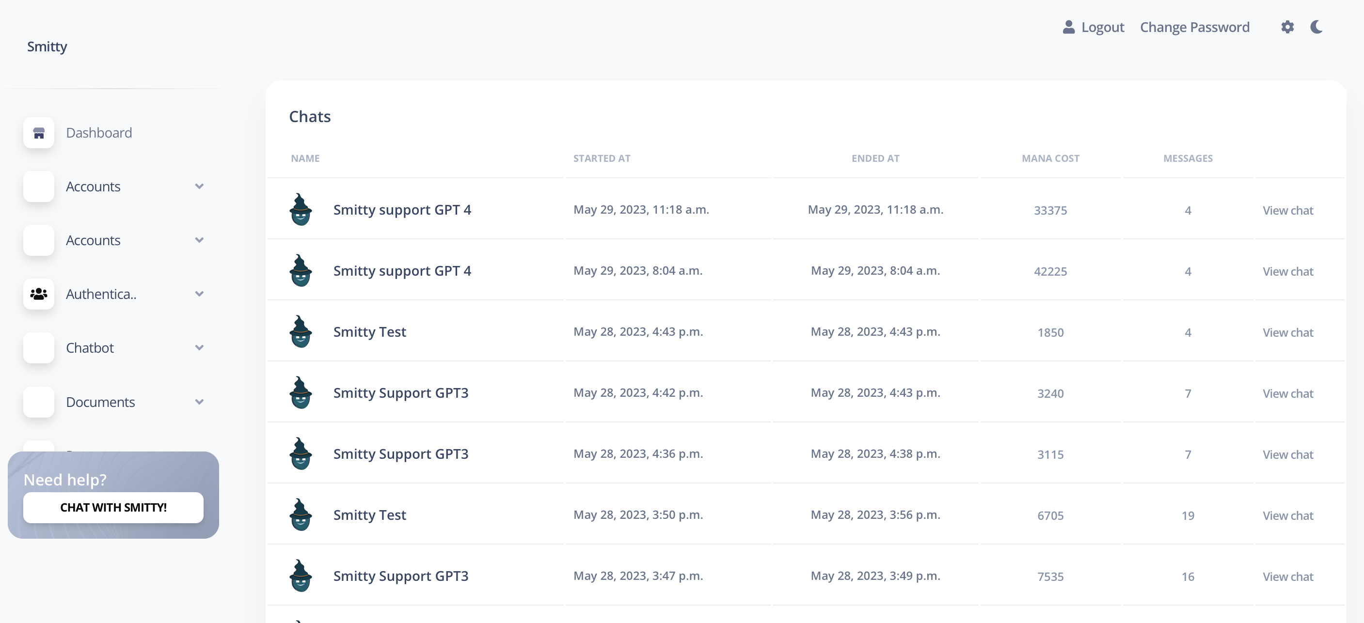Select mana cost value 7535
Viewport: 1364px width, 623px height.
click(x=1050, y=577)
